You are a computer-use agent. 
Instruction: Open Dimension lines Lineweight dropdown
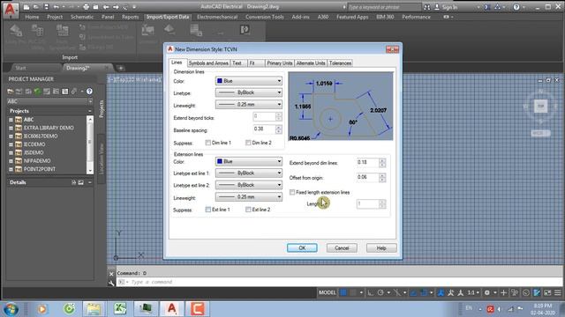[x=249, y=105]
